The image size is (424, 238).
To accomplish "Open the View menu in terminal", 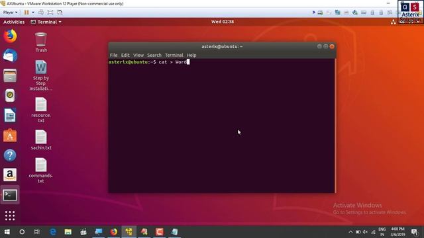I will click(x=138, y=55).
